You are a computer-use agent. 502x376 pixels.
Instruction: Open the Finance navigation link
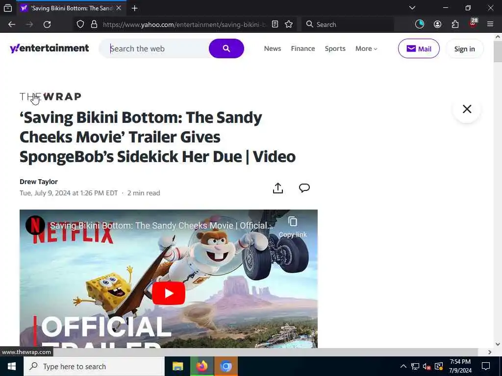(303, 48)
